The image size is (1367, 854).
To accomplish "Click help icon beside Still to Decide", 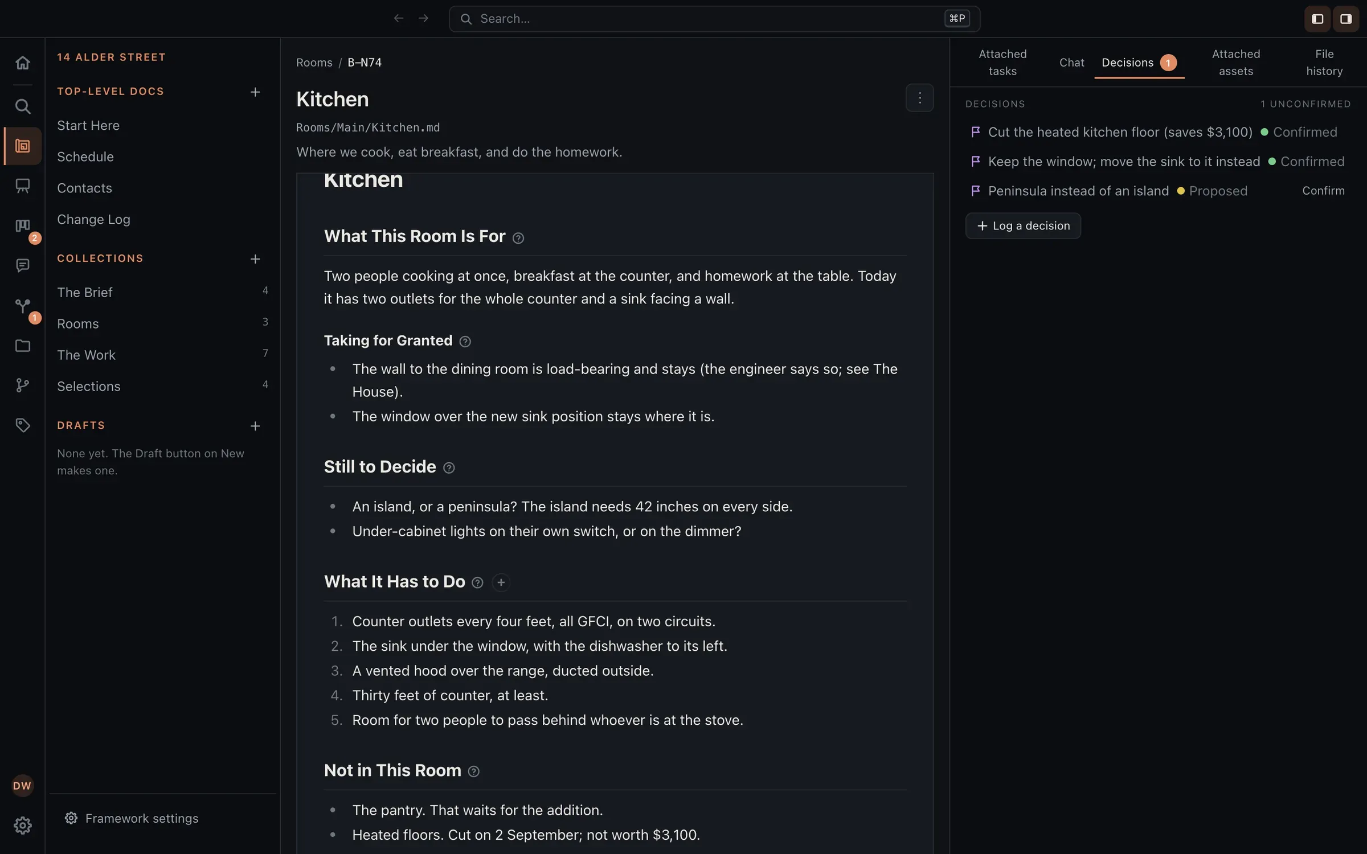I will click(449, 468).
